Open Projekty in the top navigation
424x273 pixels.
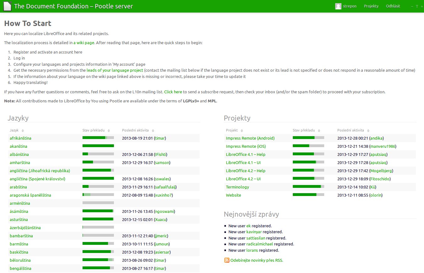click(371, 6)
